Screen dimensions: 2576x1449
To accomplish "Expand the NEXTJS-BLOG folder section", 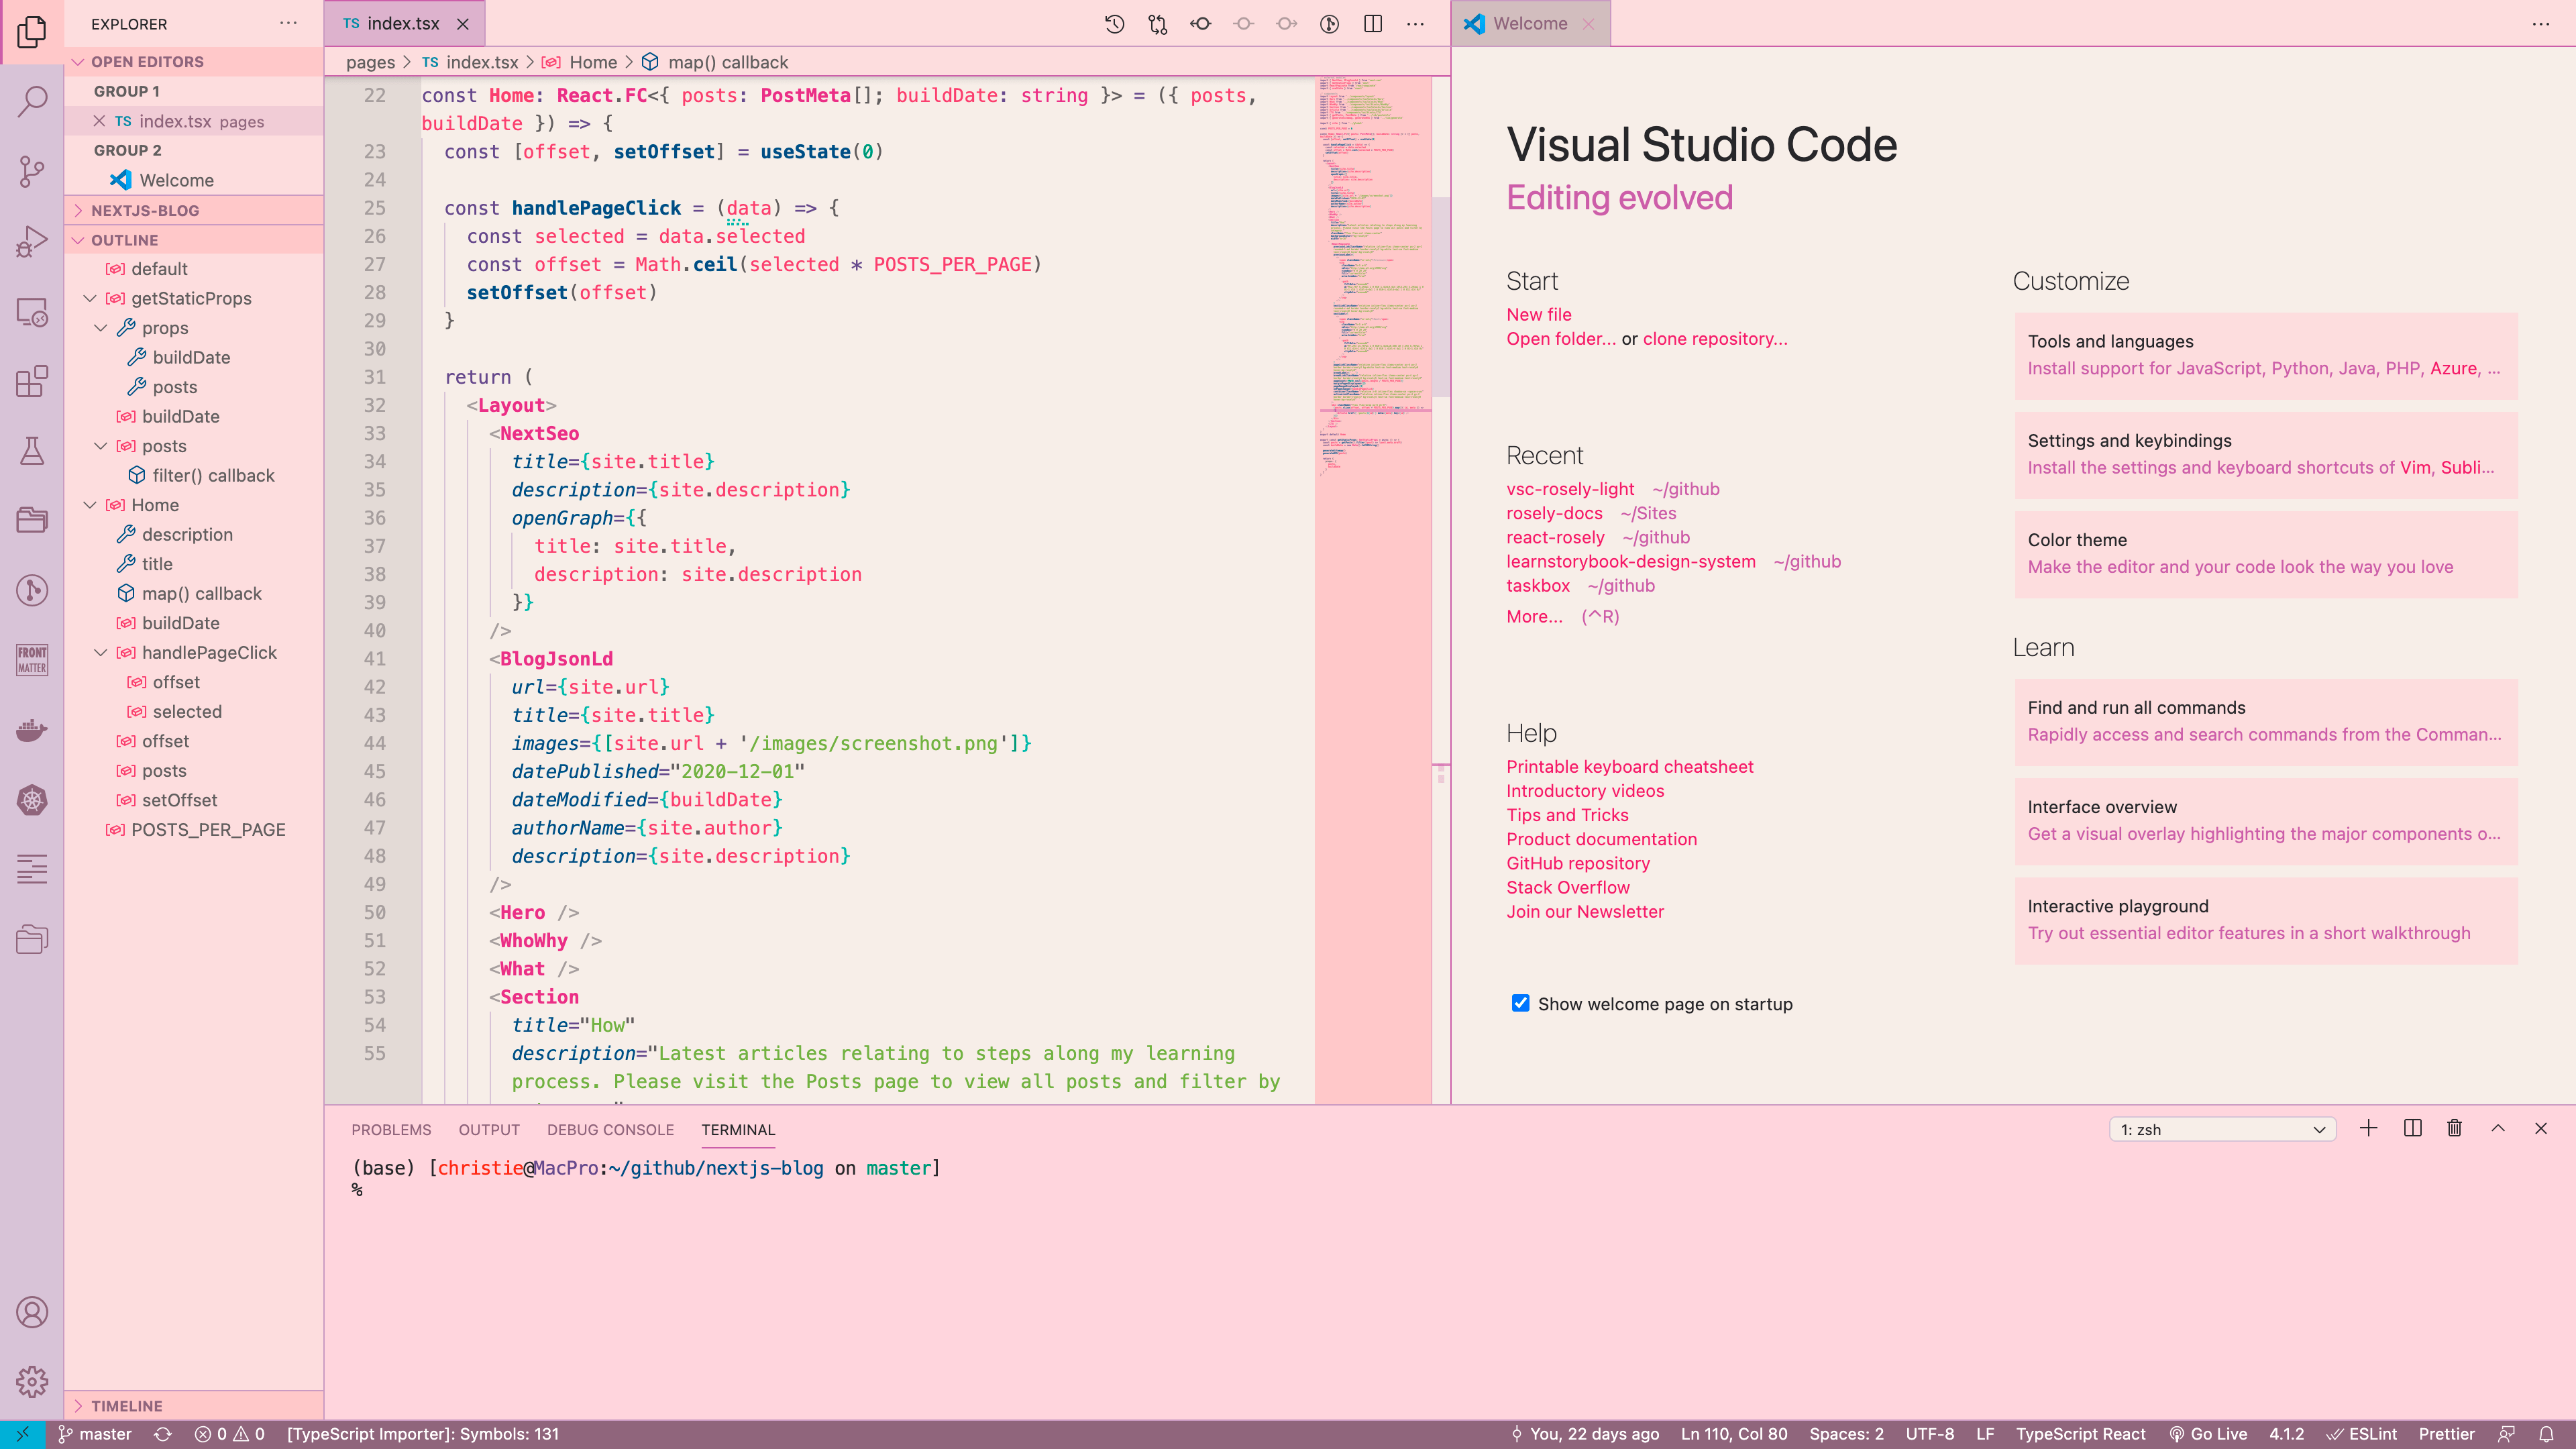I will pos(145,210).
